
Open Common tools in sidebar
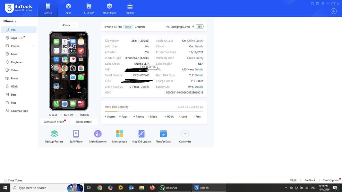pos(19,111)
